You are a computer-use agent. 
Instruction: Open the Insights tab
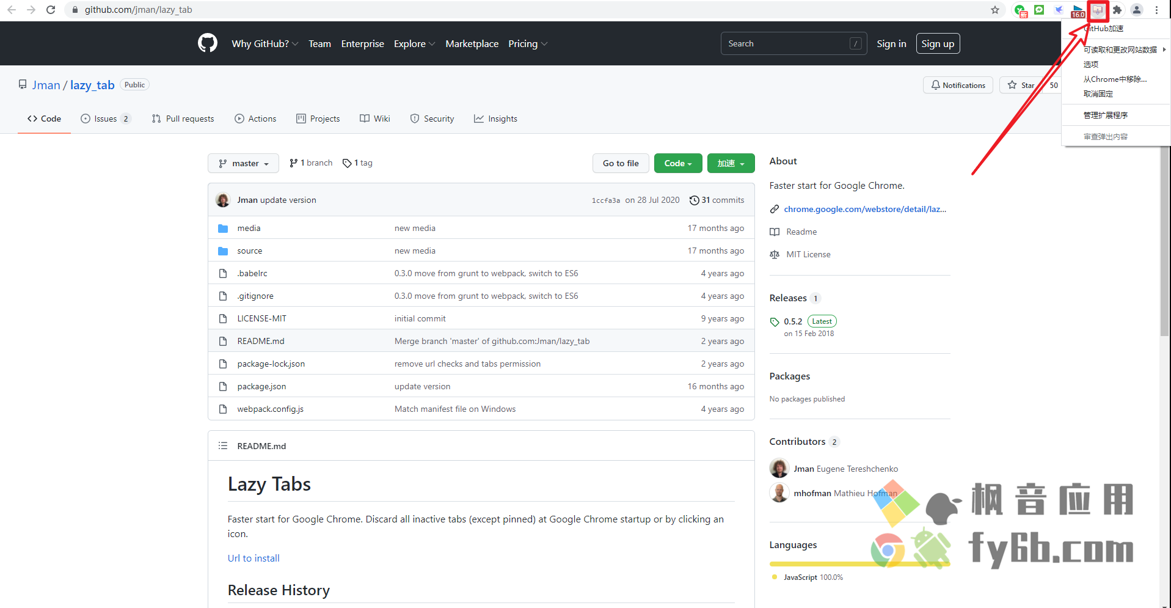coord(495,119)
